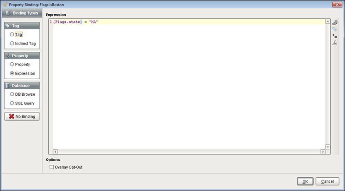Select the SQL Query radio button
The image size is (345, 191).
(12, 103)
